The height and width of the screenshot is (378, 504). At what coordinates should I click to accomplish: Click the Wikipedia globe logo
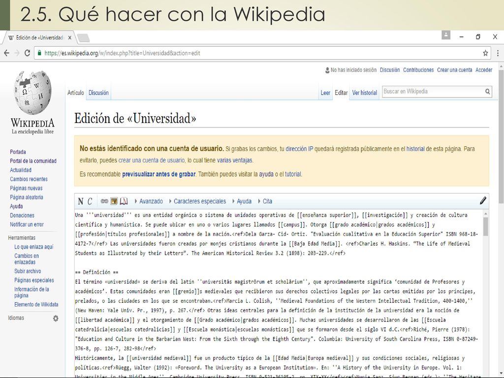click(x=32, y=93)
